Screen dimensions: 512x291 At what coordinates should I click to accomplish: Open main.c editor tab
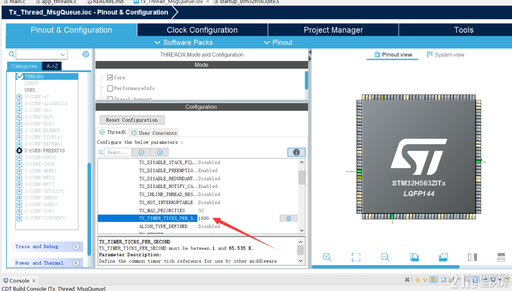click(x=14, y=2)
